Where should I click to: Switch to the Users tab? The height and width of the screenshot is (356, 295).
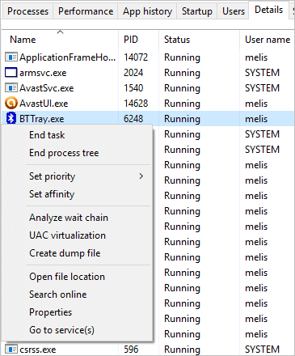[x=234, y=11]
